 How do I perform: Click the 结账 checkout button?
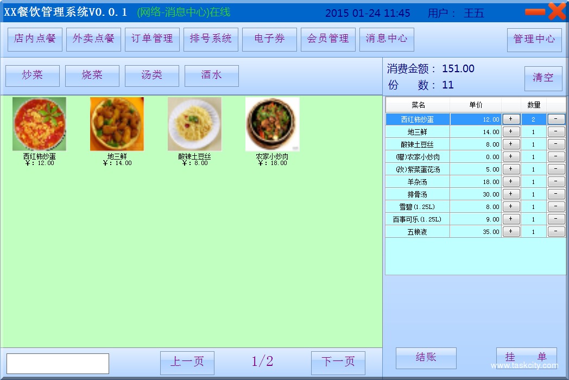point(426,358)
